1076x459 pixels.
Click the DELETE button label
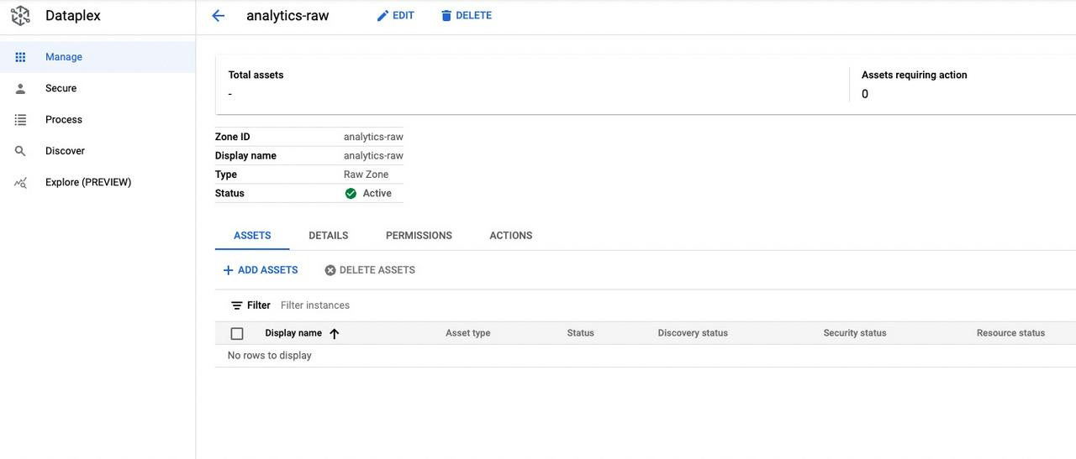(474, 15)
